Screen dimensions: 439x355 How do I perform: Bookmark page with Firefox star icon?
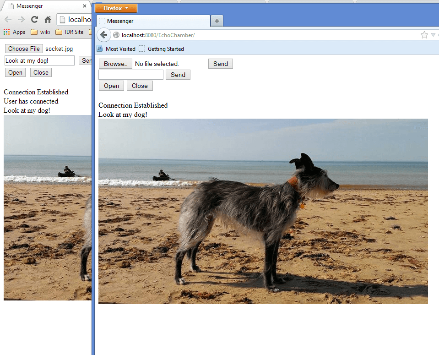click(x=424, y=35)
